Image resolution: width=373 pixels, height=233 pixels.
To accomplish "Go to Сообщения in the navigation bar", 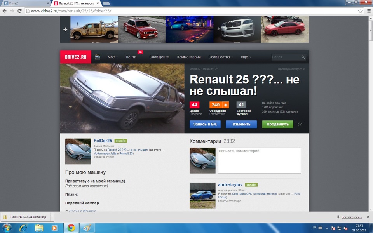I will (x=159, y=57).
